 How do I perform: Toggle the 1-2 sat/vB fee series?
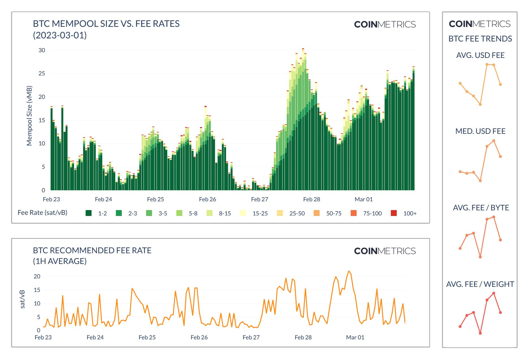pyautogui.click(x=88, y=213)
